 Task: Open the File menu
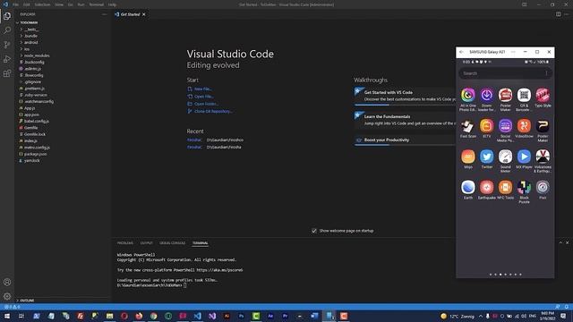[x=16, y=4]
